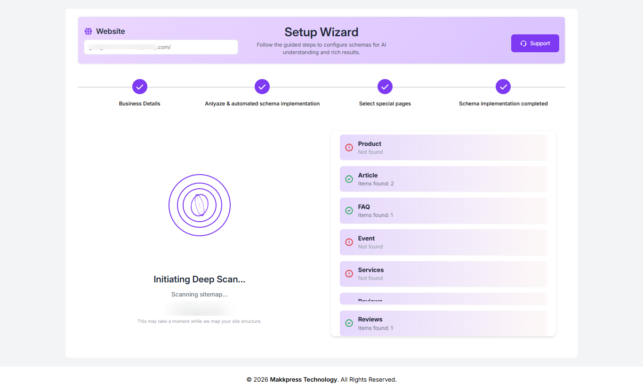Click the red alert icon on Product
This screenshot has width=643, height=392.
pos(349,148)
